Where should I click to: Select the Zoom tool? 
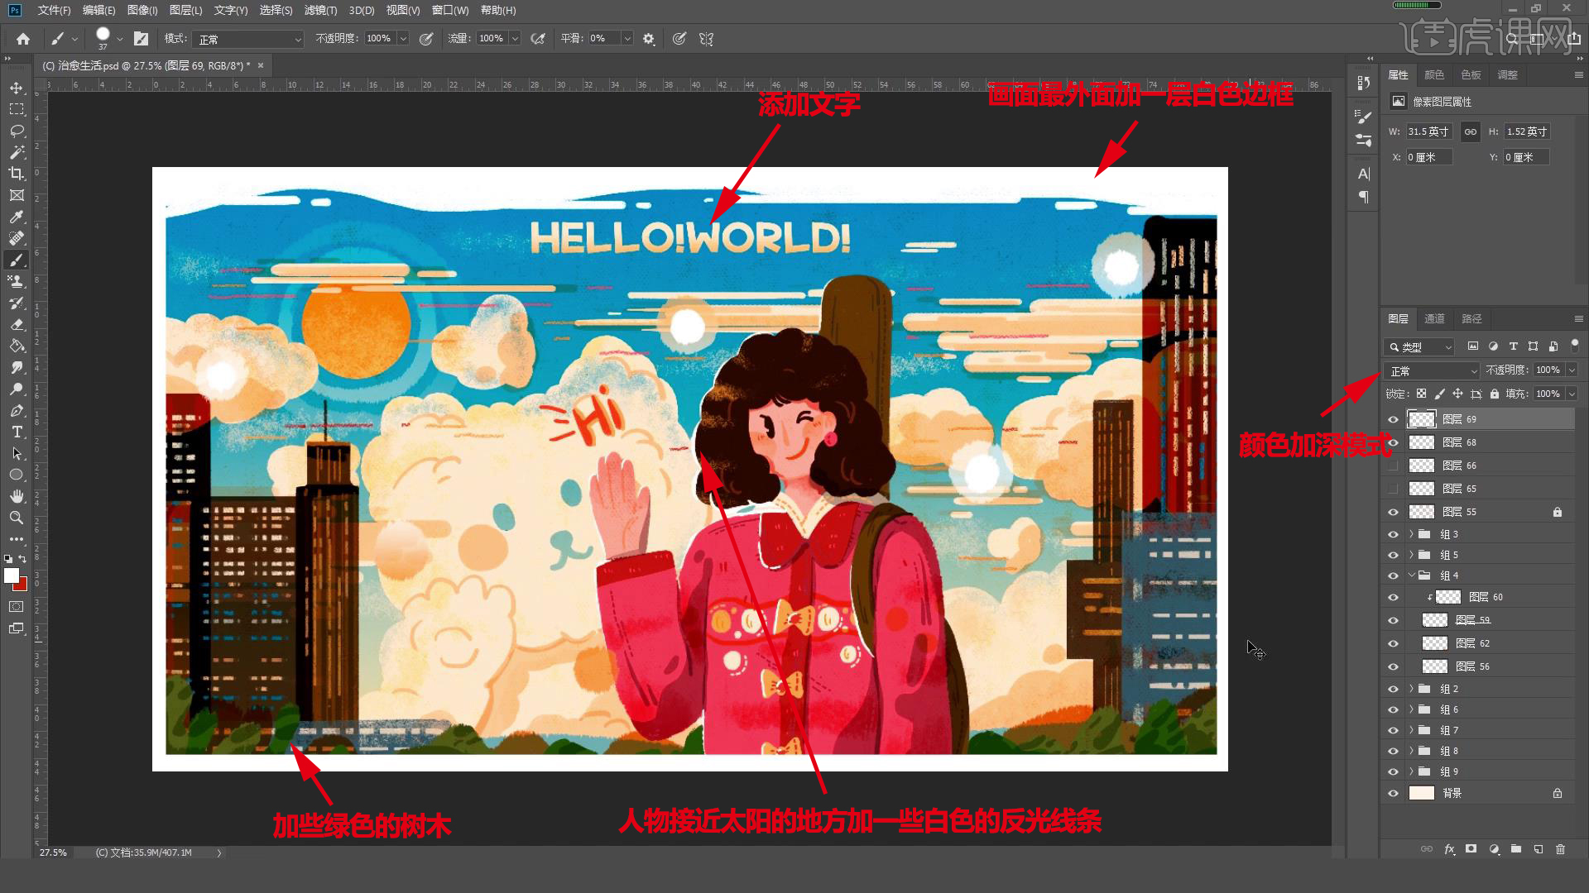pos(17,518)
